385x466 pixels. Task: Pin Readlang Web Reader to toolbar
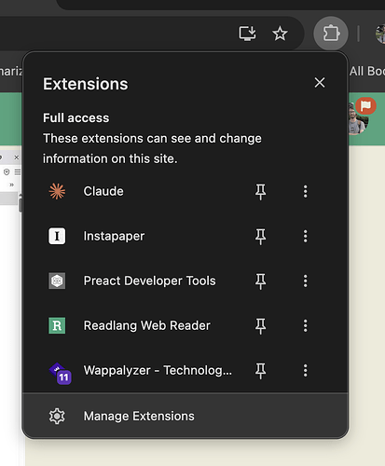pyautogui.click(x=260, y=326)
